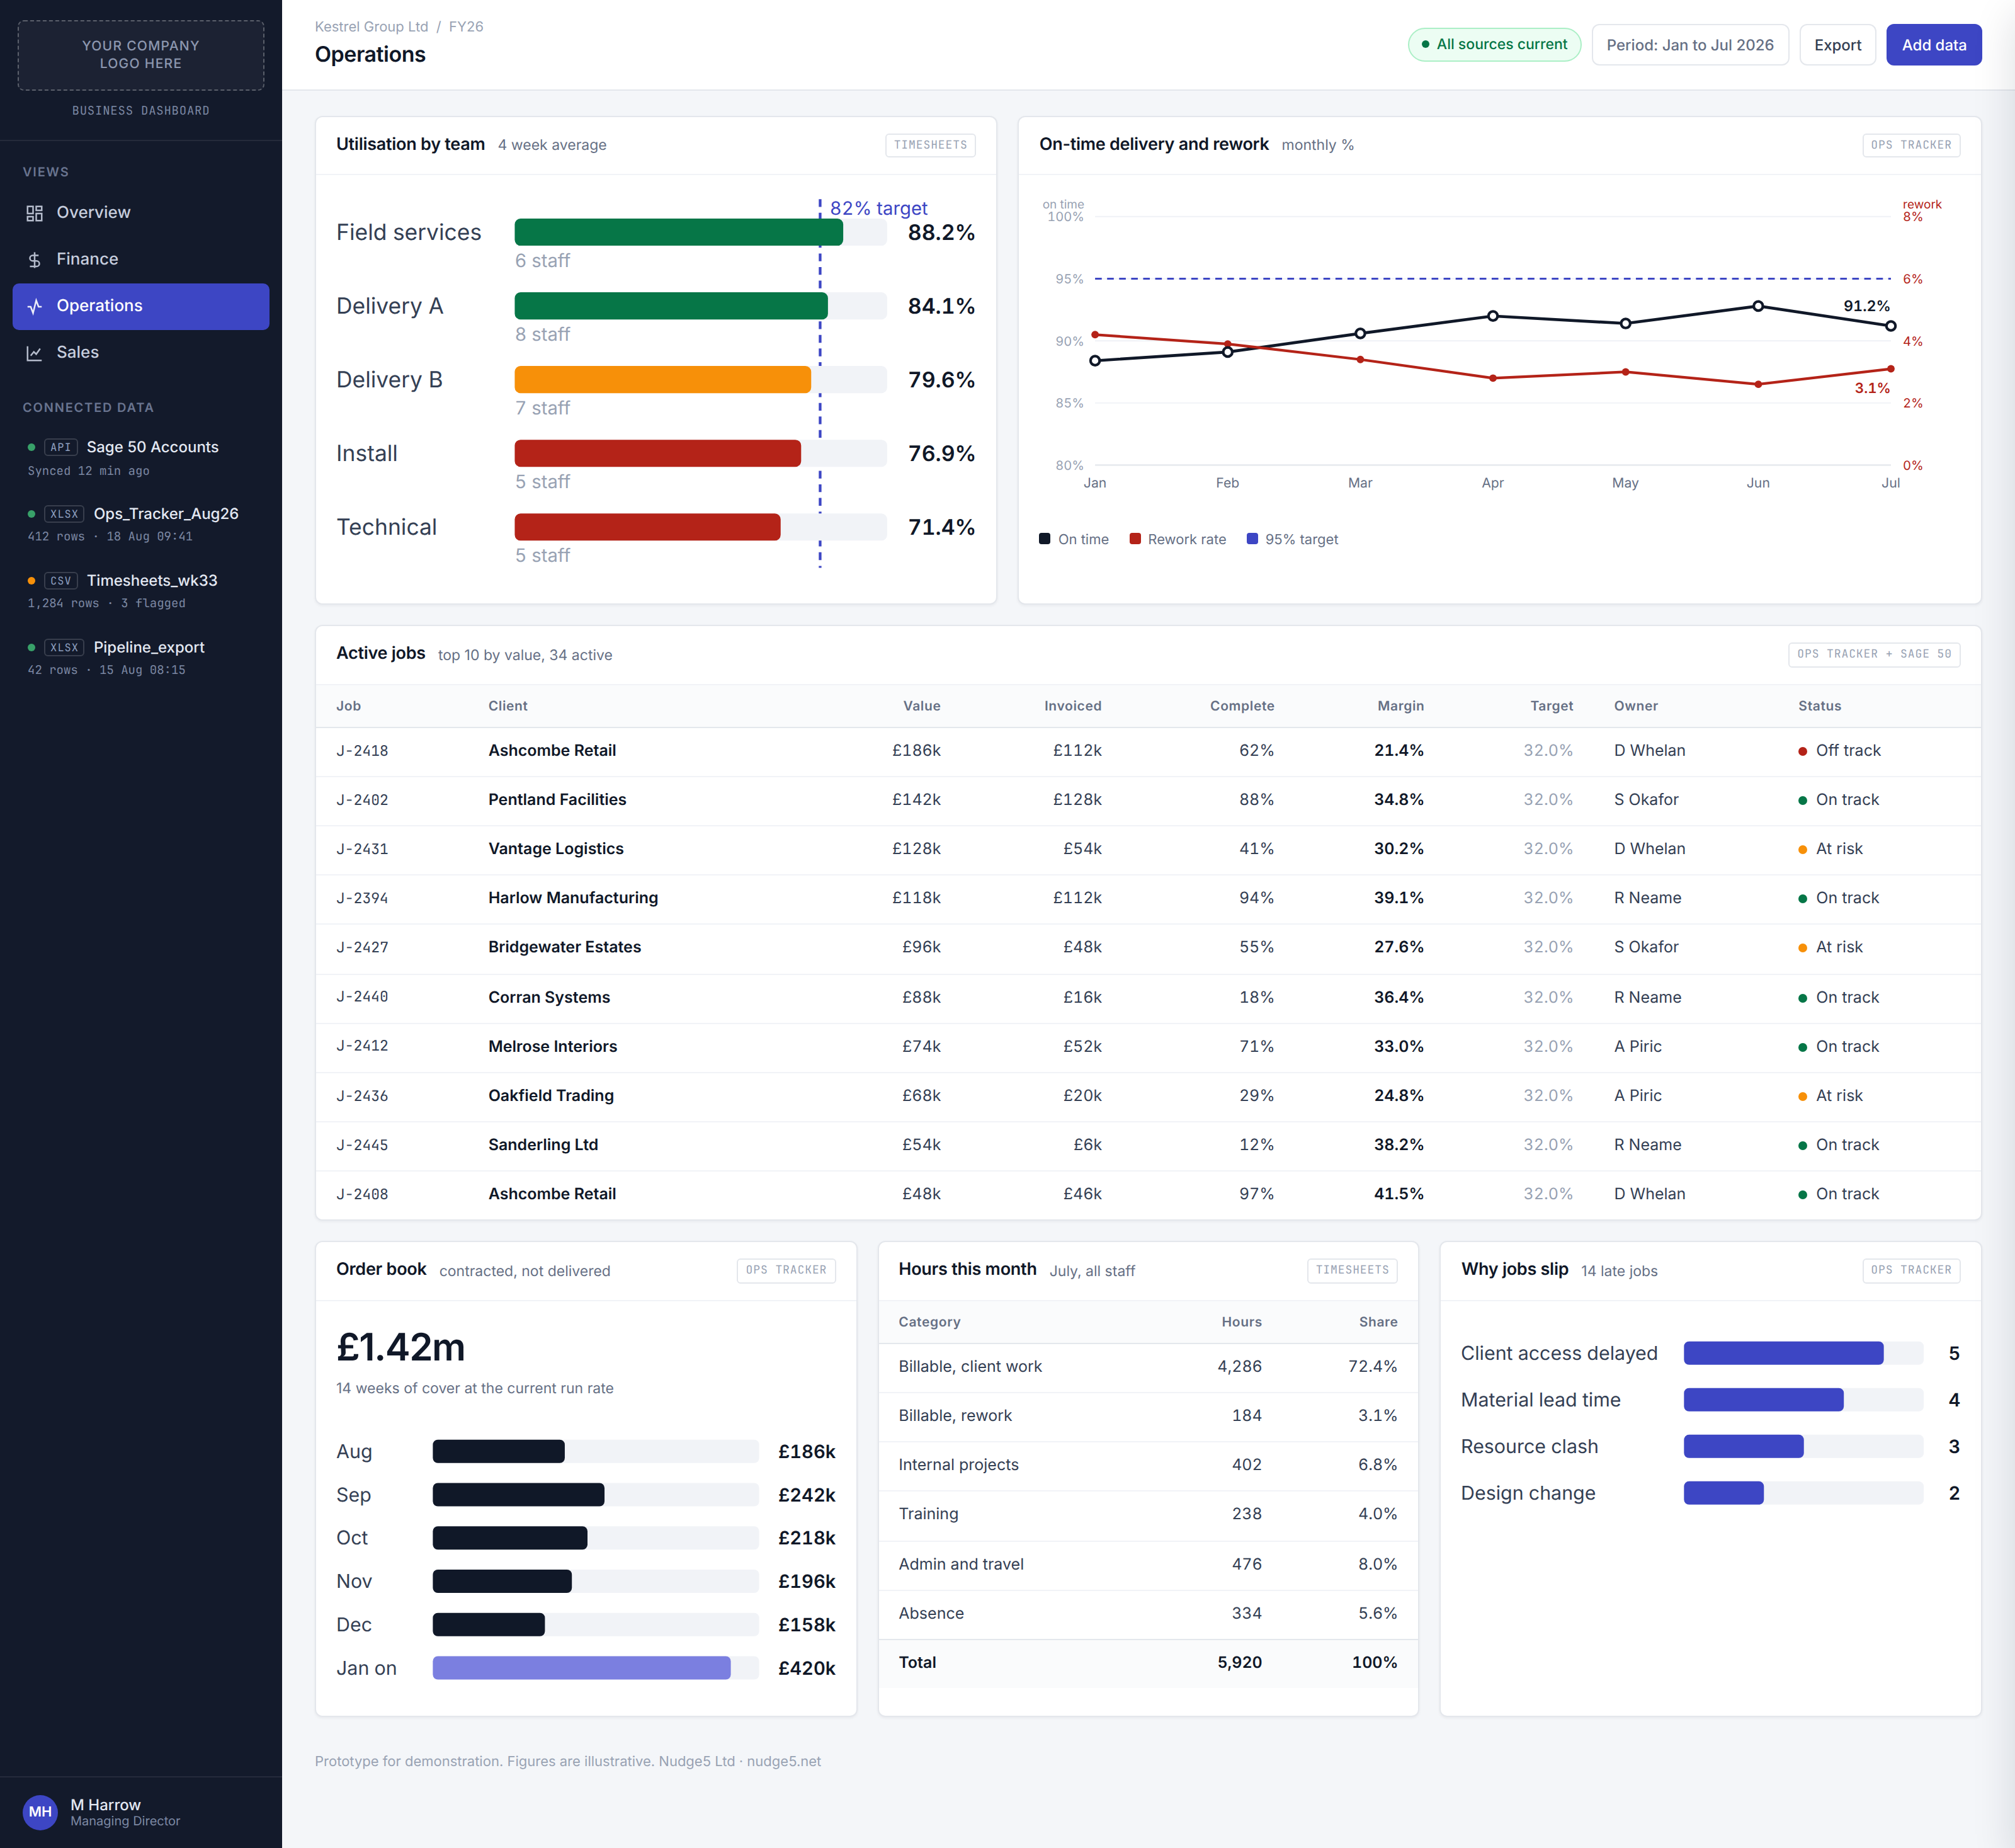
Task: Open the Period Jan to Jul 2026 selector
Action: [1689, 45]
